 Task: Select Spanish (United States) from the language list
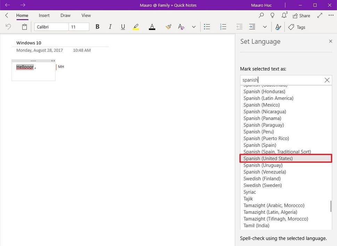point(268,158)
